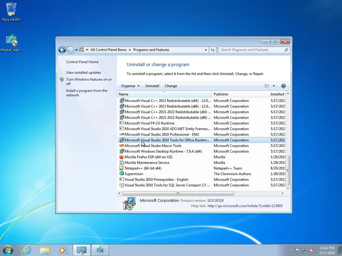This screenshot has height=256, width=342.
Task: Click the Visual C++ 2015-2022 x64 icon
Action: click(122, 112)
